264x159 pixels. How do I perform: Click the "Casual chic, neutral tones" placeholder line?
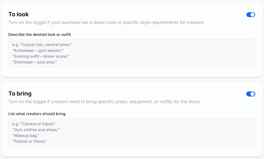42,45
